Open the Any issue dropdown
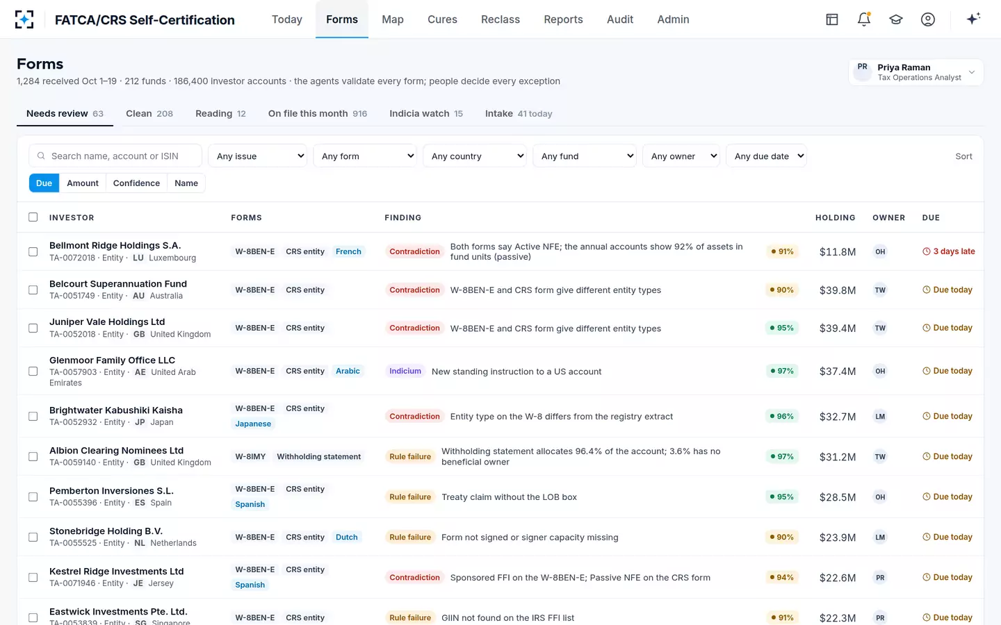This screenshot has height=625, width=1001. [x=258, y=156]
